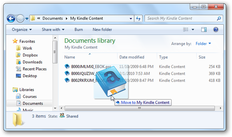Open the Courses library
232x137 pixels.
tap(29, 97)
